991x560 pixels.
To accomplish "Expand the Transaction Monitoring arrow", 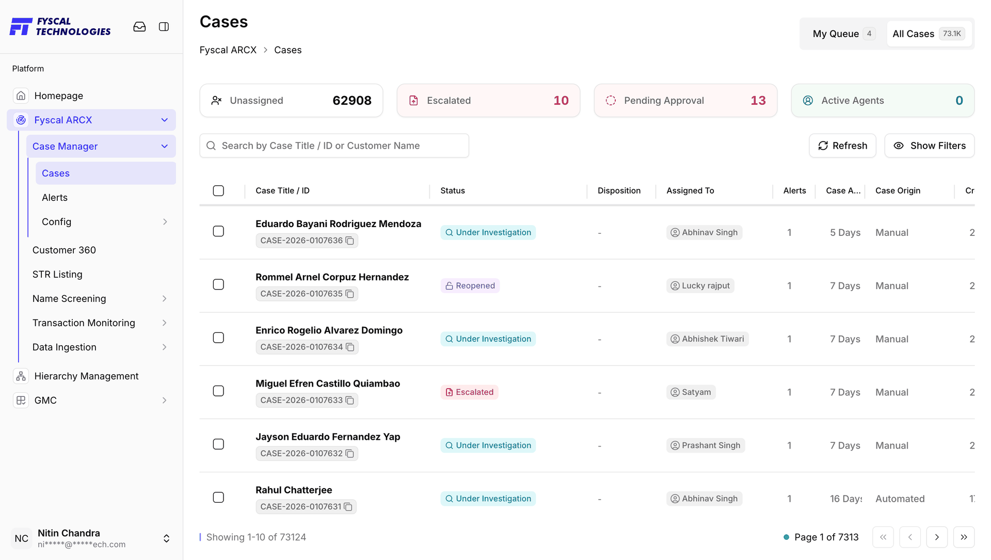I will coord(165,323).
